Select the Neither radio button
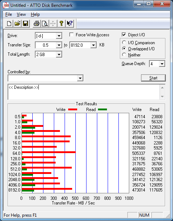The width and height of the screenshot is (173, 221). 124,55
